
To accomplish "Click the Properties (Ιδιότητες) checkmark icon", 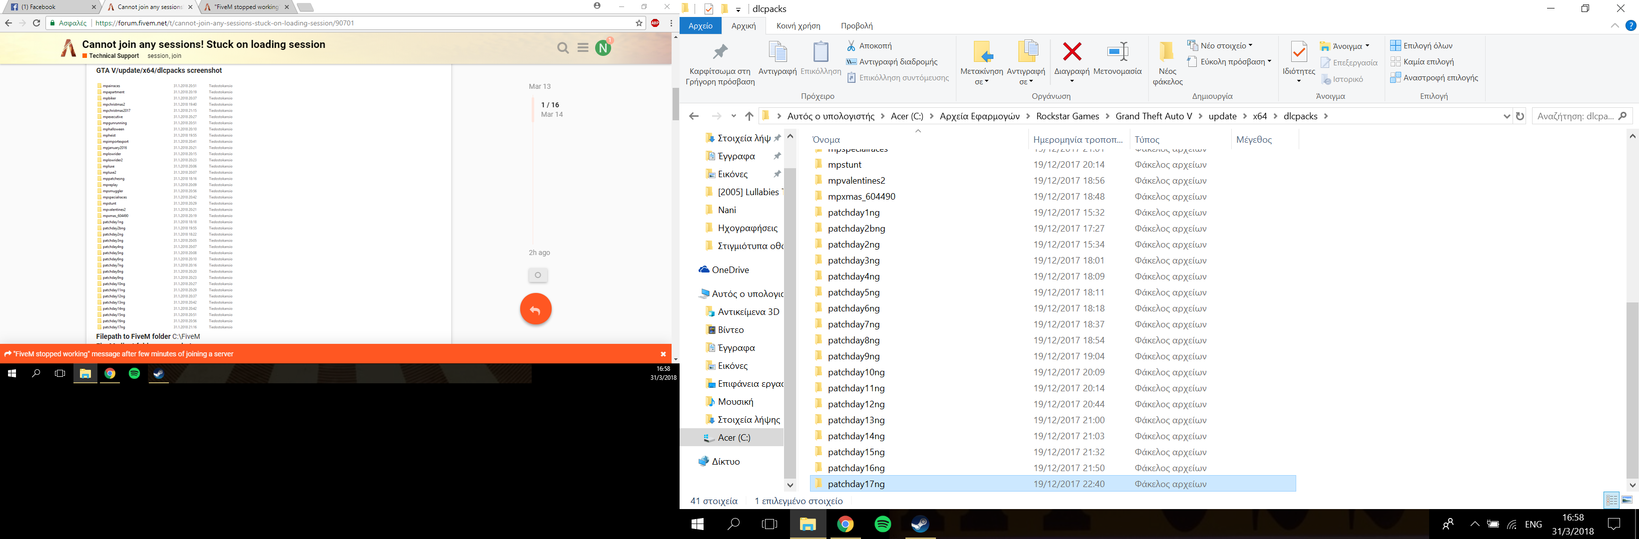I will coord(1299,52).
